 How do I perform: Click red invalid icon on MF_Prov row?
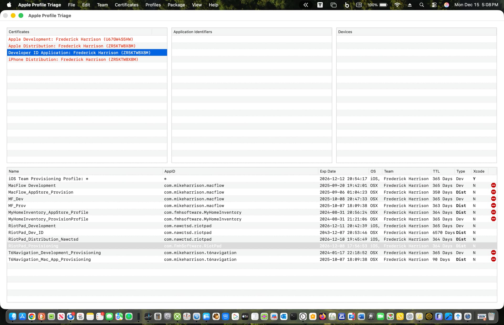coord(493,206)
